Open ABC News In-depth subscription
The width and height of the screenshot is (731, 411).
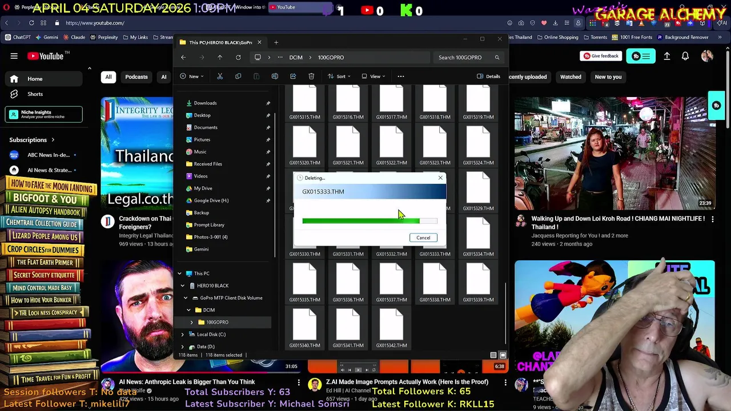(x=43, y=155)
